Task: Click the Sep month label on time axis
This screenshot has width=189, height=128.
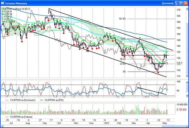Action: (45, 123)
